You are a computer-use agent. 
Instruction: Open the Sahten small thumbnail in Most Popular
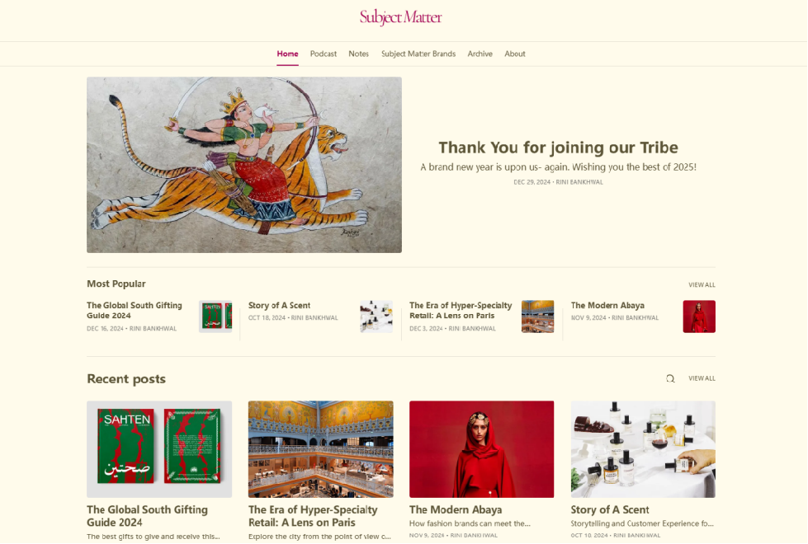tap(215, 317)
